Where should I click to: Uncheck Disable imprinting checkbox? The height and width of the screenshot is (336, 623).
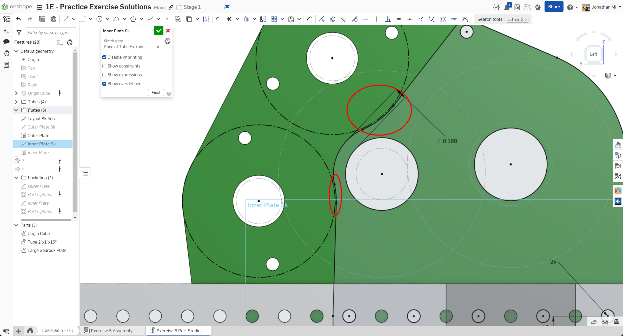click(104, 57)
